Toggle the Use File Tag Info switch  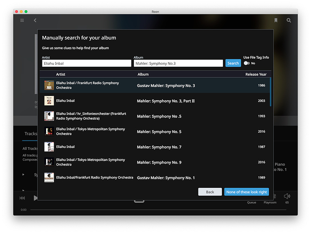247,63
